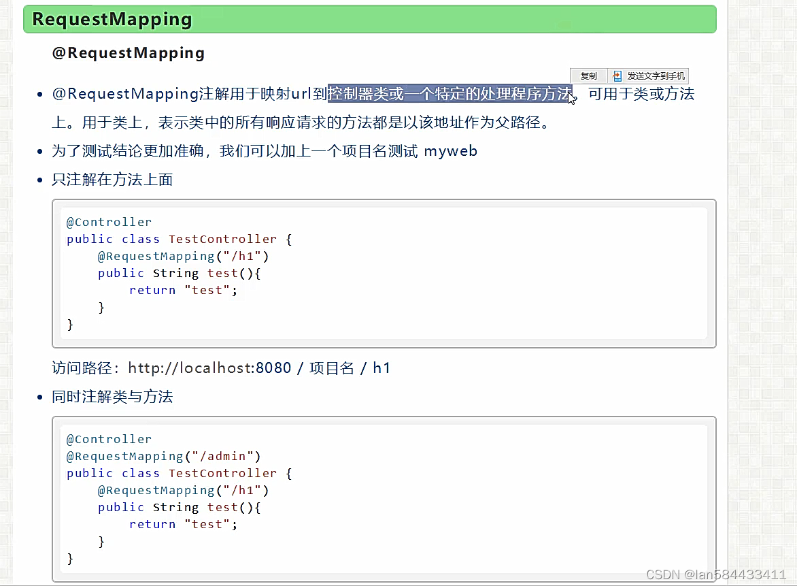Image resolution: width=797 pixels, height=586 pixels.
Task: Select the @RequestMapping subheading
Action: (128, 52)
